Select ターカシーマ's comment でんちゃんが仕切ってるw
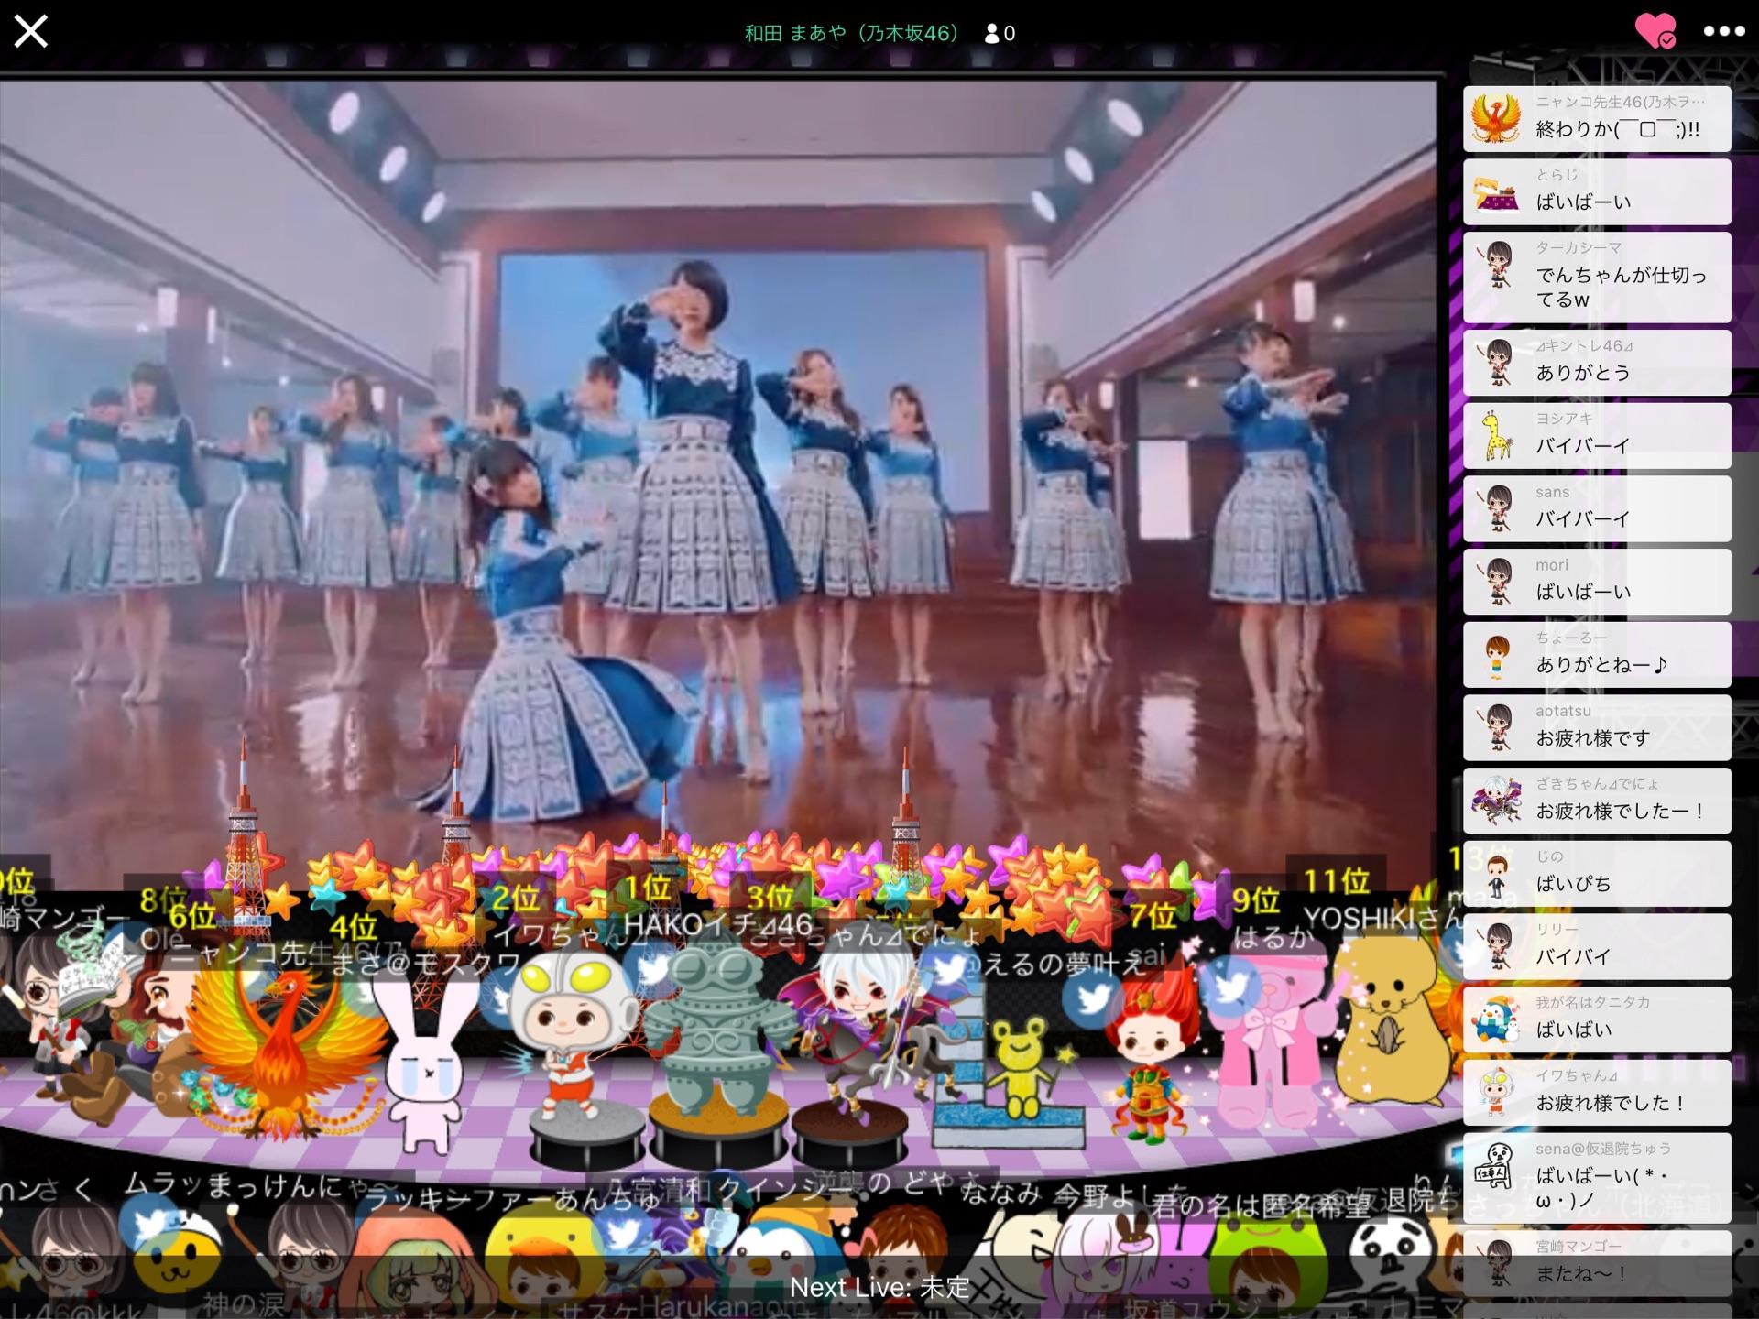The height and width of the screenshot is (1319, 1759). 1597,278
